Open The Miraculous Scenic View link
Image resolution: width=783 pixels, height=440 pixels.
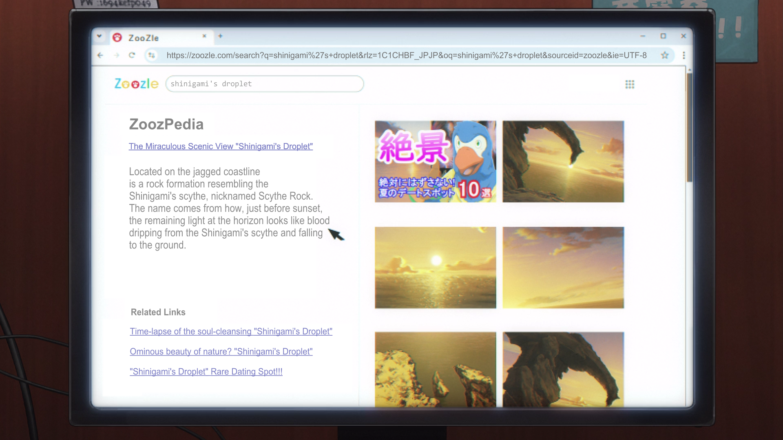221,146
